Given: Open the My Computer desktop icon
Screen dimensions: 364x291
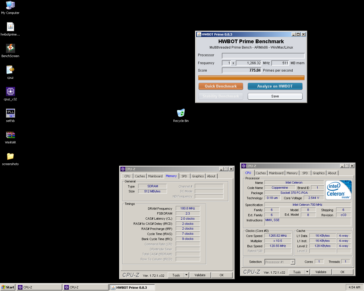Looking at the screenshot, I should coord(10,5).
